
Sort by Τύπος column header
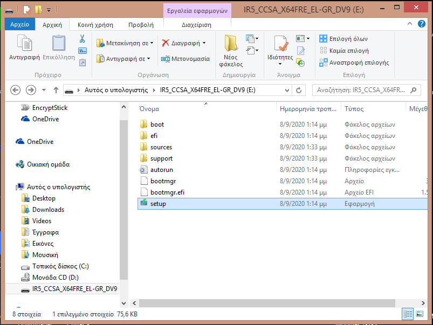pyautogui.click(x=373, y=109)
